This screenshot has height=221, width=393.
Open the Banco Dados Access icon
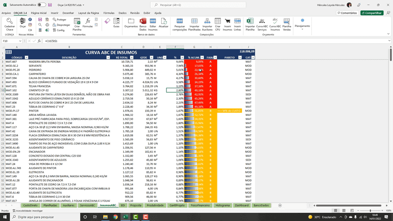(143, 21)
